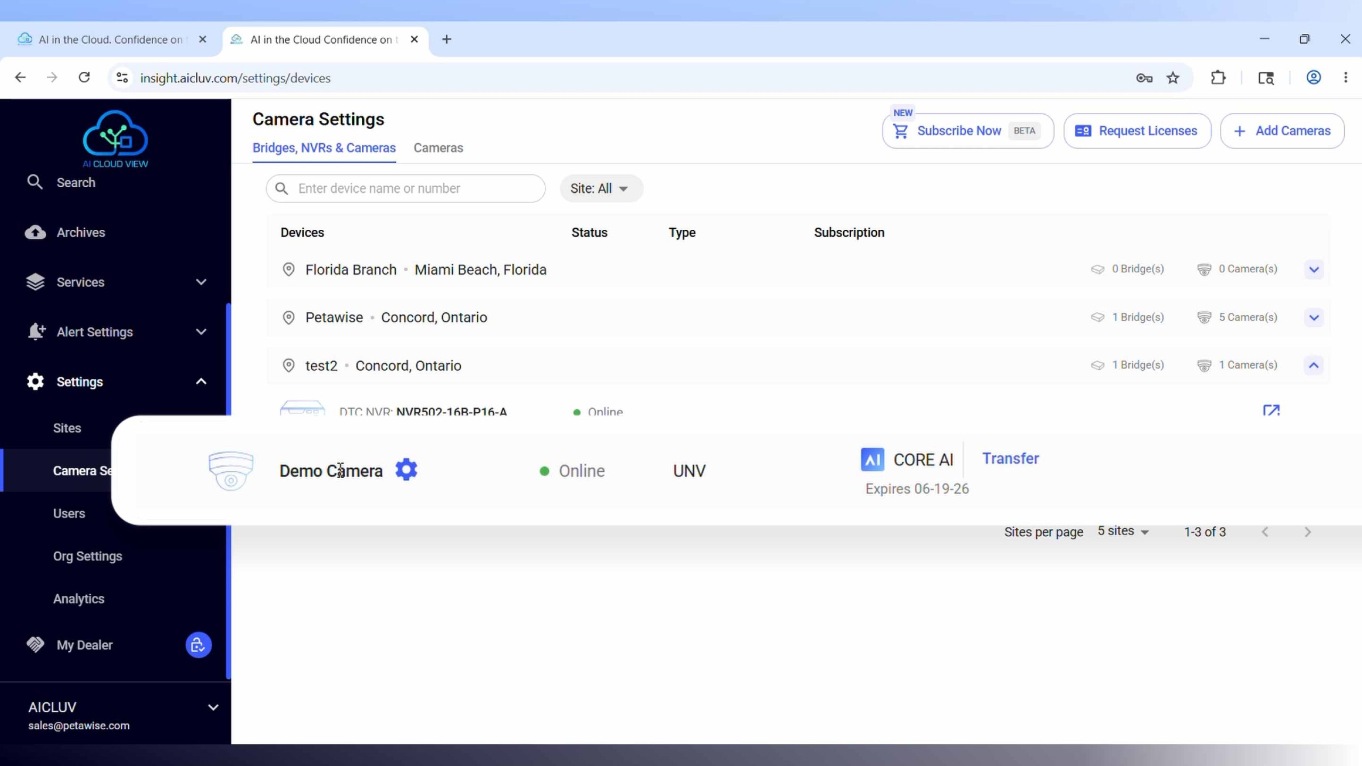Screen dimensions: 1362x766
Task: Bookmark this page with the star icon
Action: point(1173,78)
